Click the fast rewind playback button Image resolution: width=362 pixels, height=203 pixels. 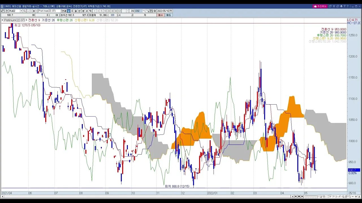[296, 197]
